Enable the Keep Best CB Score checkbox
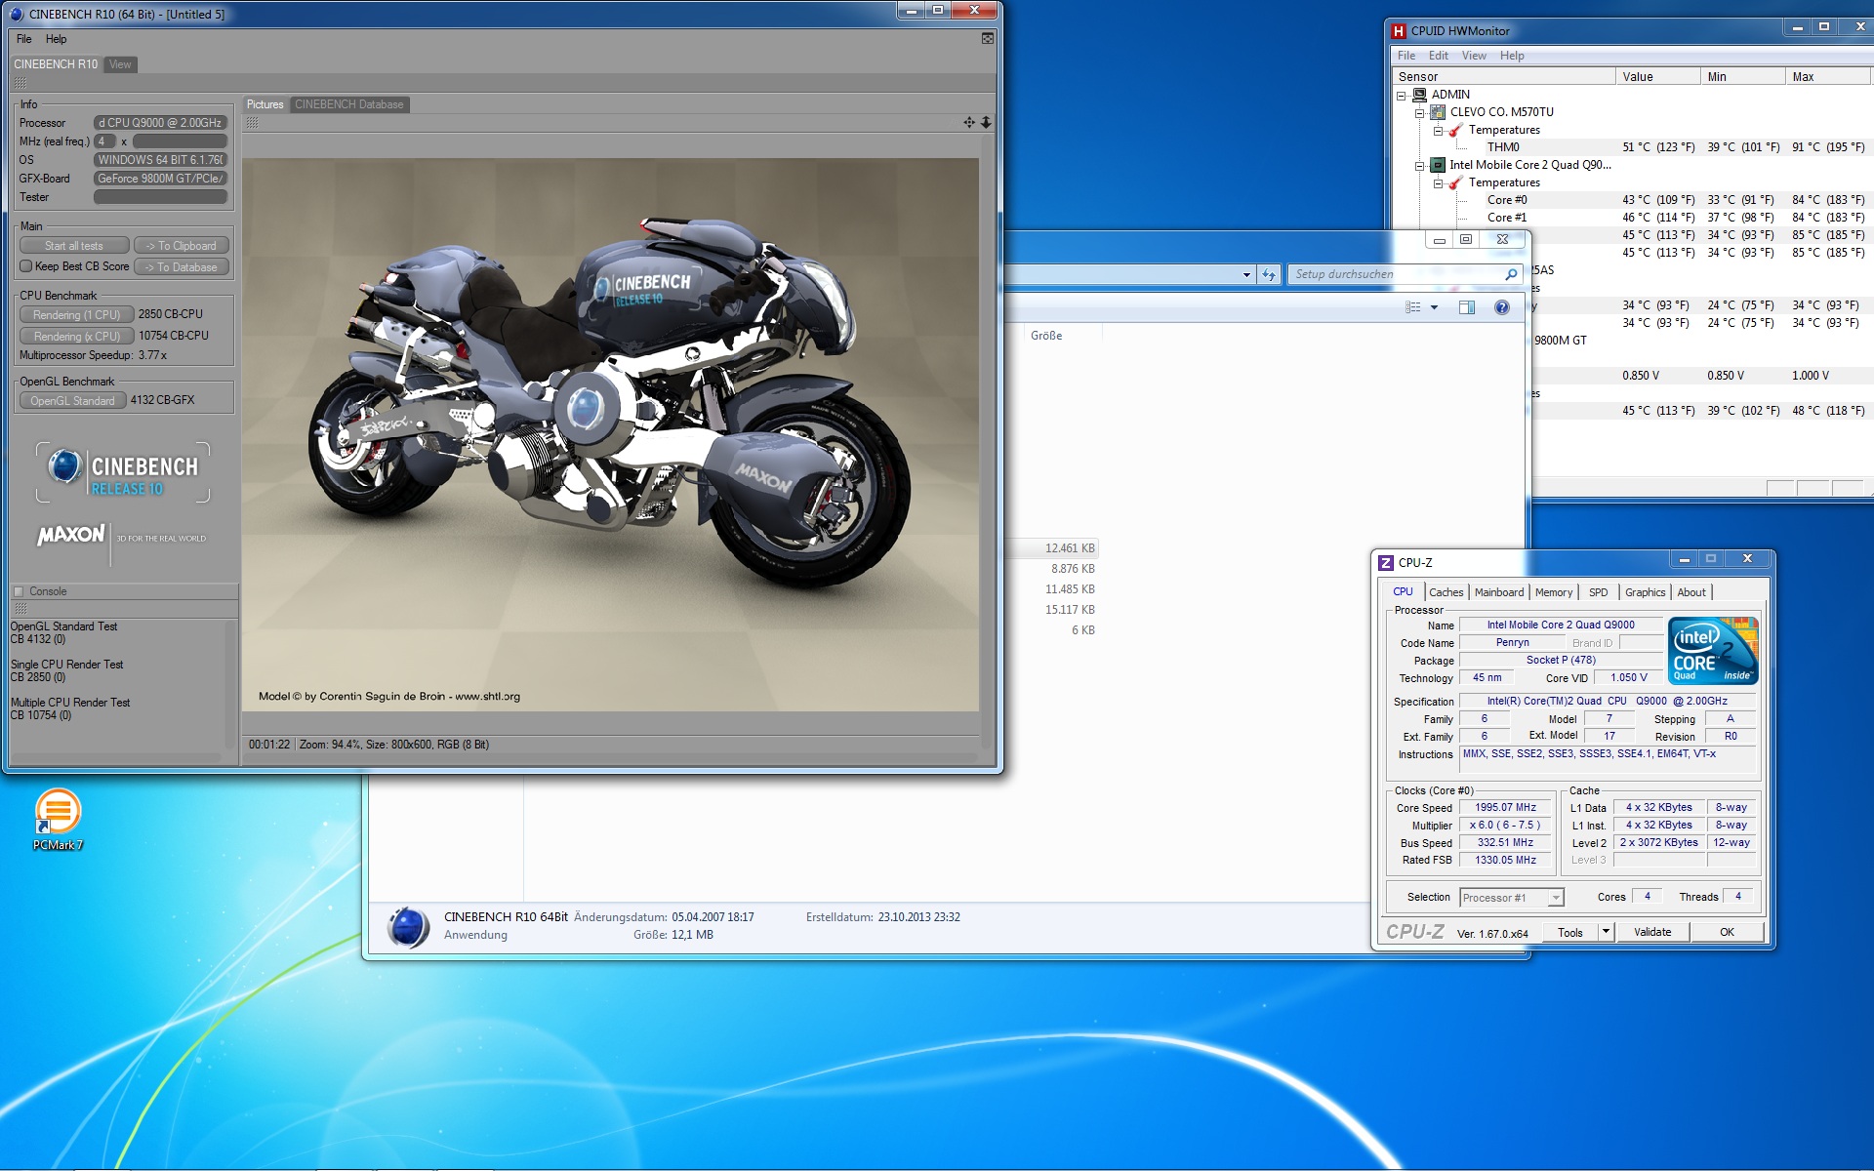This screenshot has width=1874, height=1171. (x=26, y=266)
